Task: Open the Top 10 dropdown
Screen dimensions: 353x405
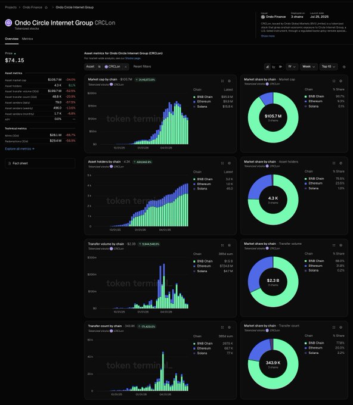Action: 329,67
